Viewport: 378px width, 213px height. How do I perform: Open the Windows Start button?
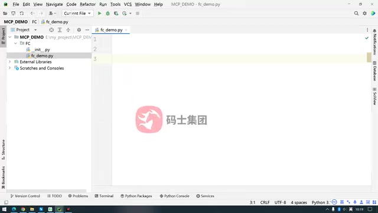[4, 209]
